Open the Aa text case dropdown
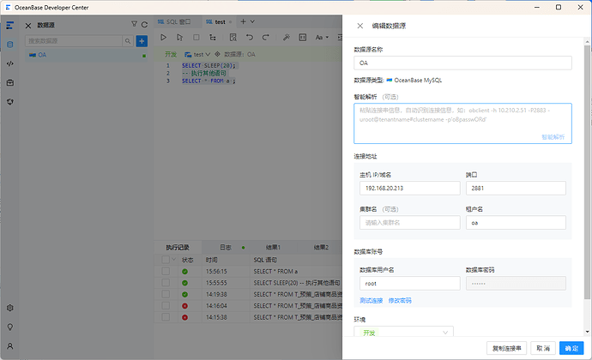592x360 pixels. [322, 38]
